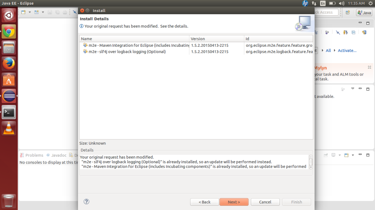Open the Open Console dropdown arrow
375x210 pixels.
click(x=353, y=155)
